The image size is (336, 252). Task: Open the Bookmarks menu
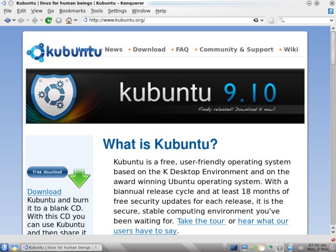(x=72, y=11)
